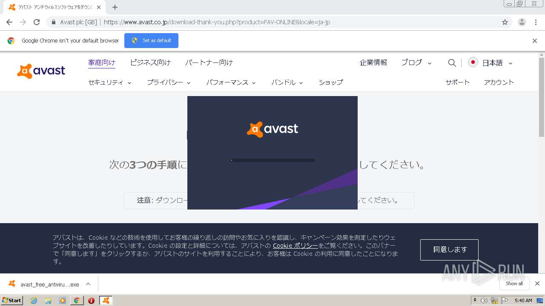545x306 pixels.
Task: Click the Avast logo in installer splash
Action: [272, 129]
